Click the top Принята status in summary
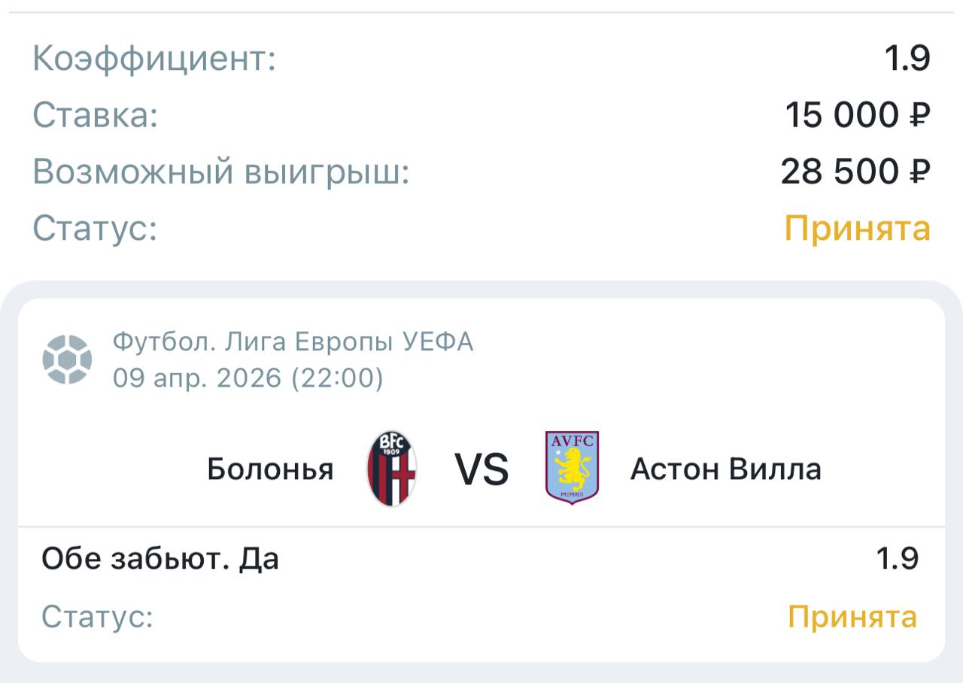 pos(857,228)
